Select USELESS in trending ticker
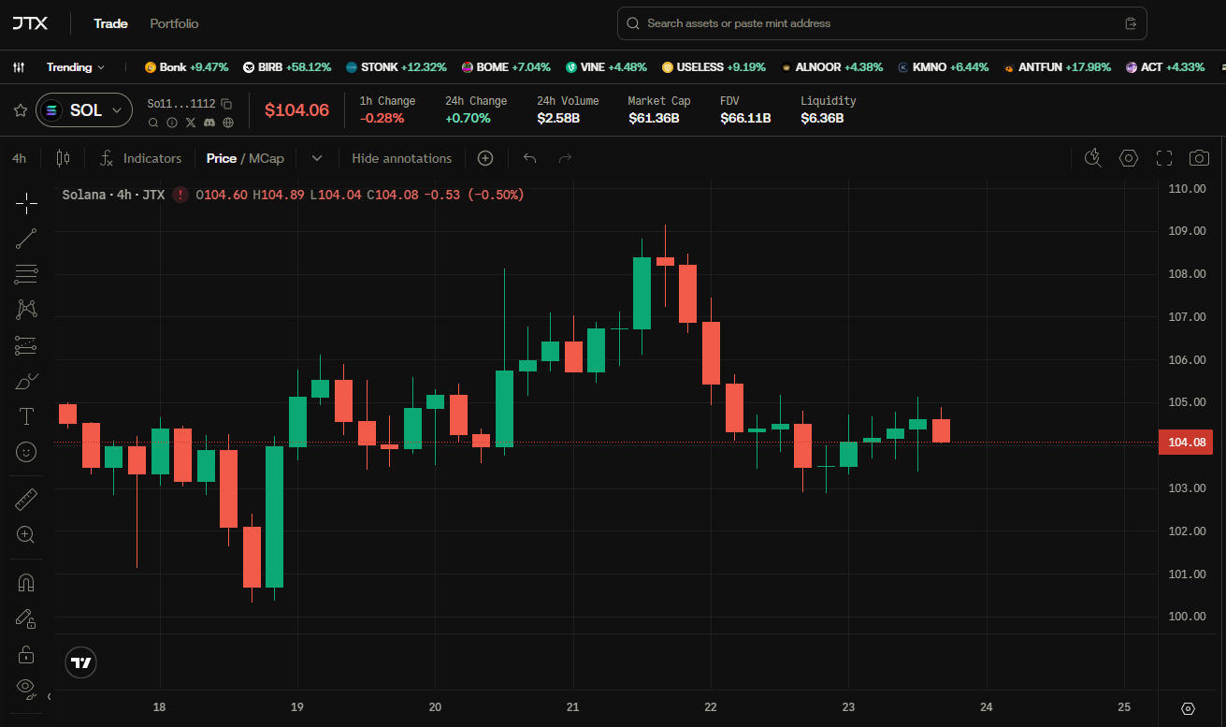This screenshot has height=727, width=1226. (714, 67)
